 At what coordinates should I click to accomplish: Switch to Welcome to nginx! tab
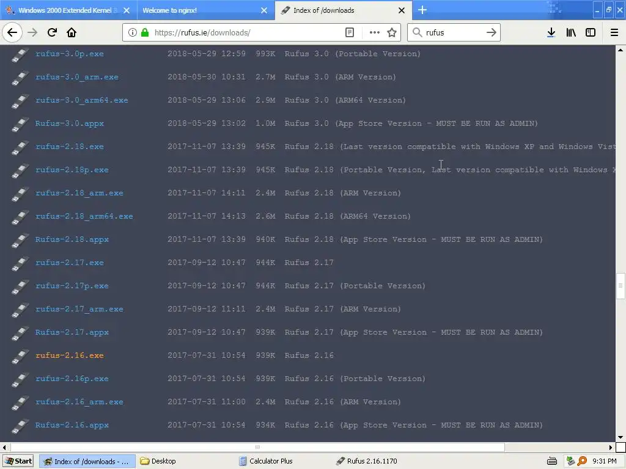click(206, 10)
